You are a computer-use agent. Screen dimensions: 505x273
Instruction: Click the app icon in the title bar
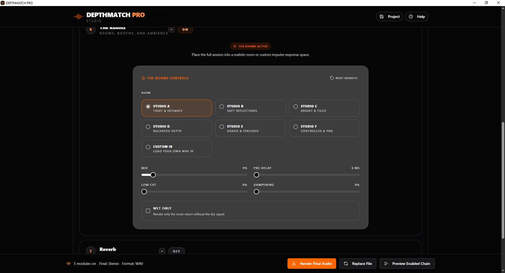pyautogui.click(x=3, y=3)
